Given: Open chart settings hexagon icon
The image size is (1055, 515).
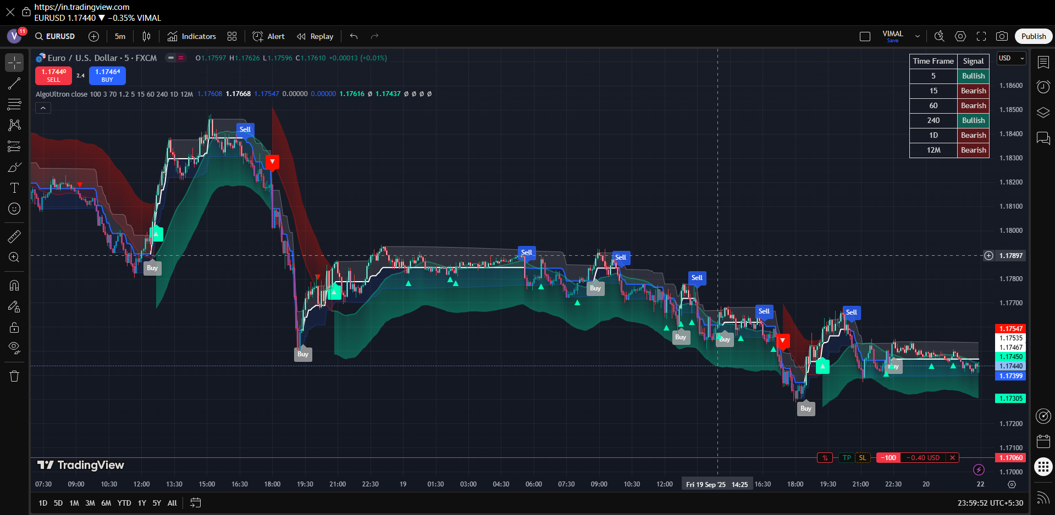Looking at the screenshot, I should click(960, 36).
